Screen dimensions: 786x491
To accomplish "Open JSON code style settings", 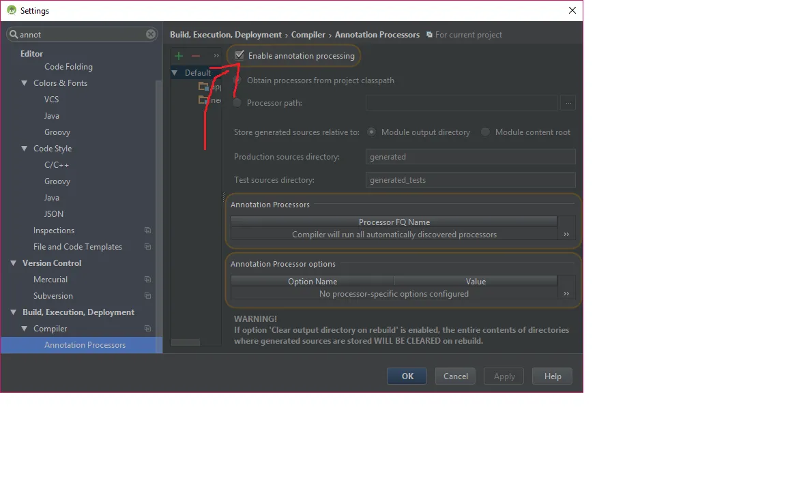I will (x=54, y=214).
